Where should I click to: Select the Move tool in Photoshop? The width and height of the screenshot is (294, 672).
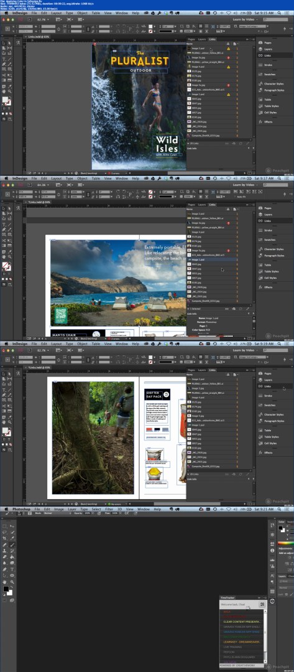click(12, 526)
